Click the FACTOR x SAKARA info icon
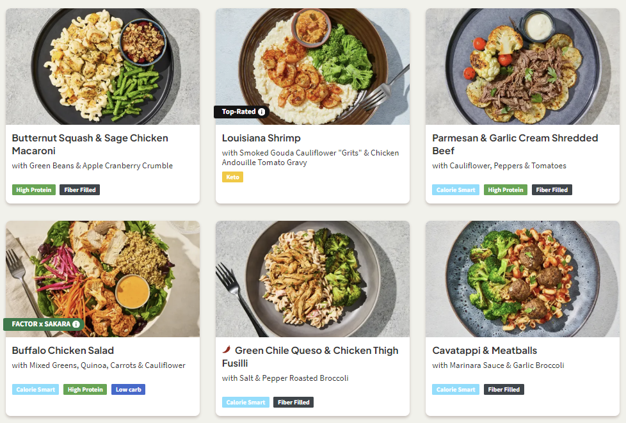 click(76, 324)
